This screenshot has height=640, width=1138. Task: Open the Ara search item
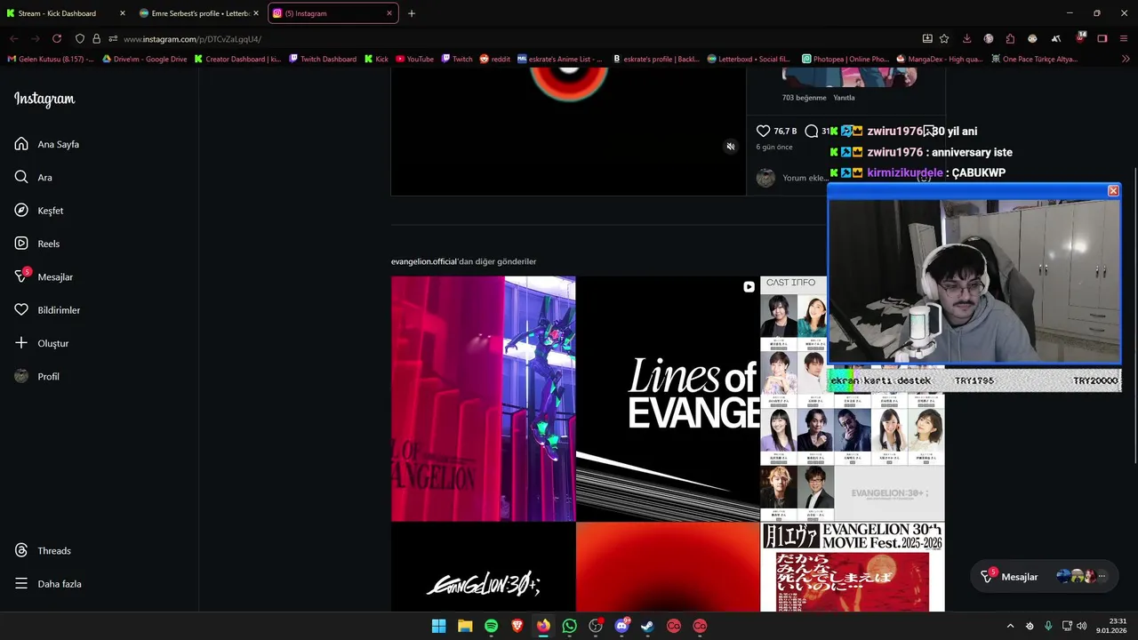34,177
